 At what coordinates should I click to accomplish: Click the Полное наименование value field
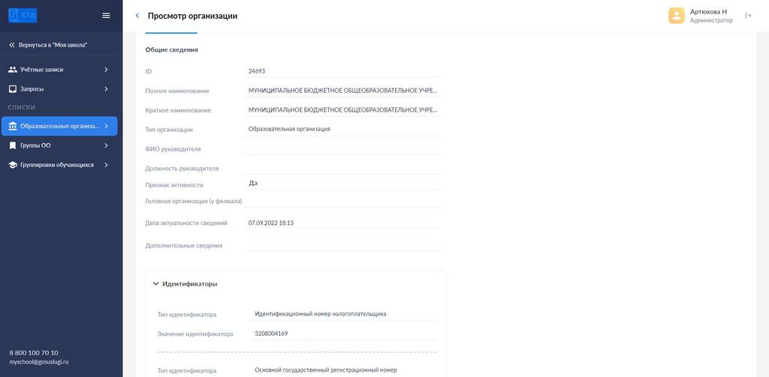coord(342,91)
